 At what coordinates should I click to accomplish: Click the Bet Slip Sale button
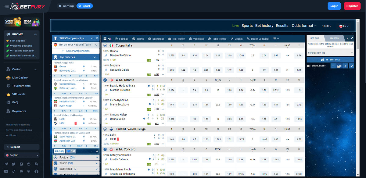click(x=330, y=59)
